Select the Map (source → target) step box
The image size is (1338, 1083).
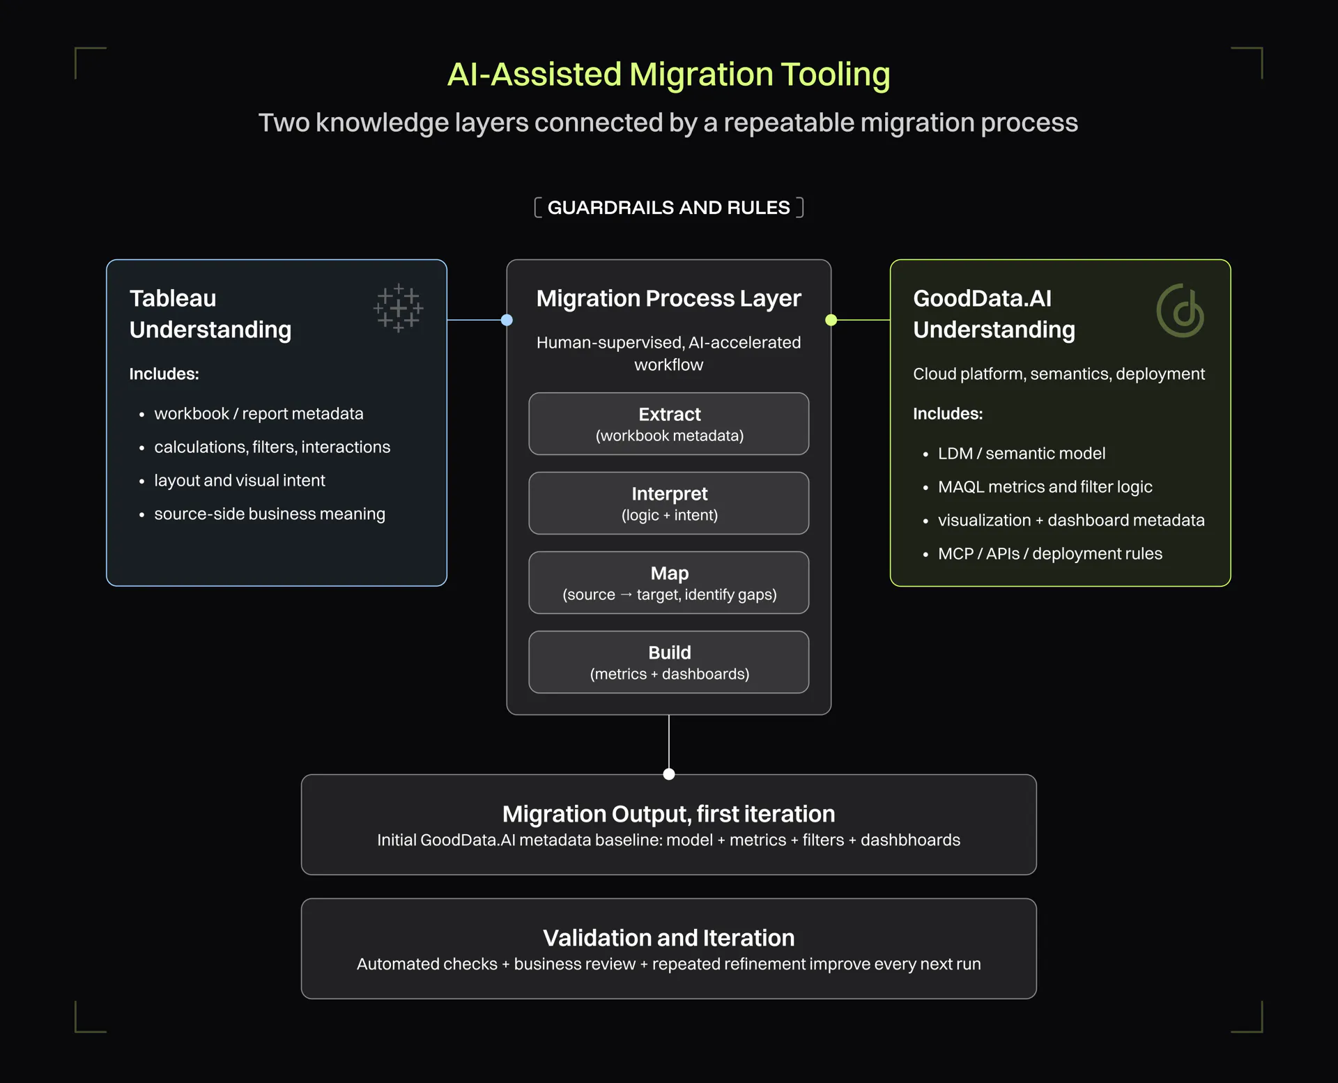click(669, 583)
